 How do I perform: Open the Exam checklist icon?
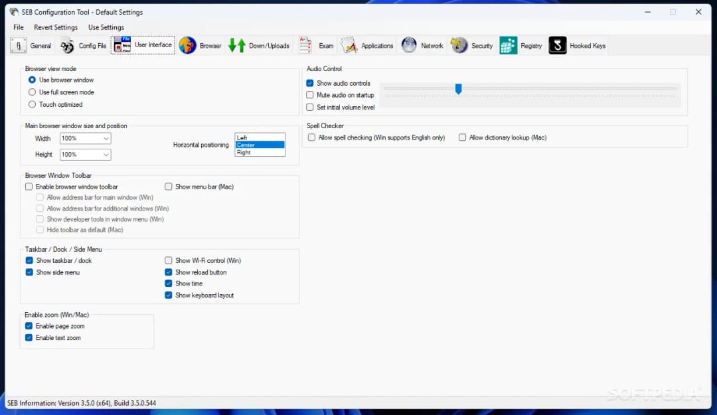305,46
